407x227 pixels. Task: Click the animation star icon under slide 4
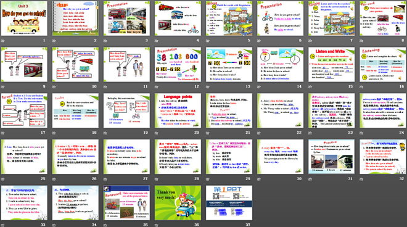(x=156, y=41)
